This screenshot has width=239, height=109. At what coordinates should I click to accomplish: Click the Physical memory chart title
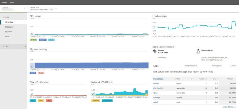click(38, 49)
